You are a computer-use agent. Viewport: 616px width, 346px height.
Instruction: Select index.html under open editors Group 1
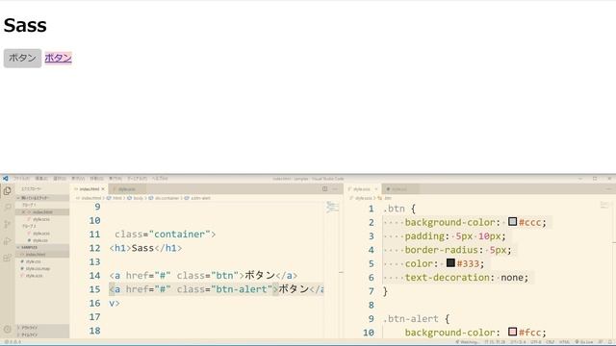click(x=42, y=212)
